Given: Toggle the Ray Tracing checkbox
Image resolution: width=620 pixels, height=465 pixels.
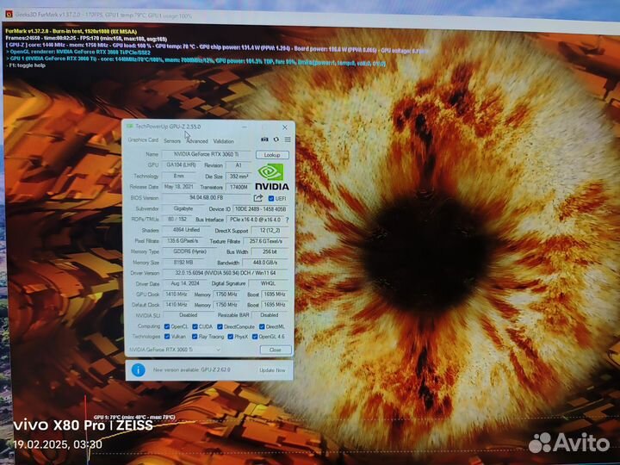Looking at the screenshot, I should pos(195,337).
